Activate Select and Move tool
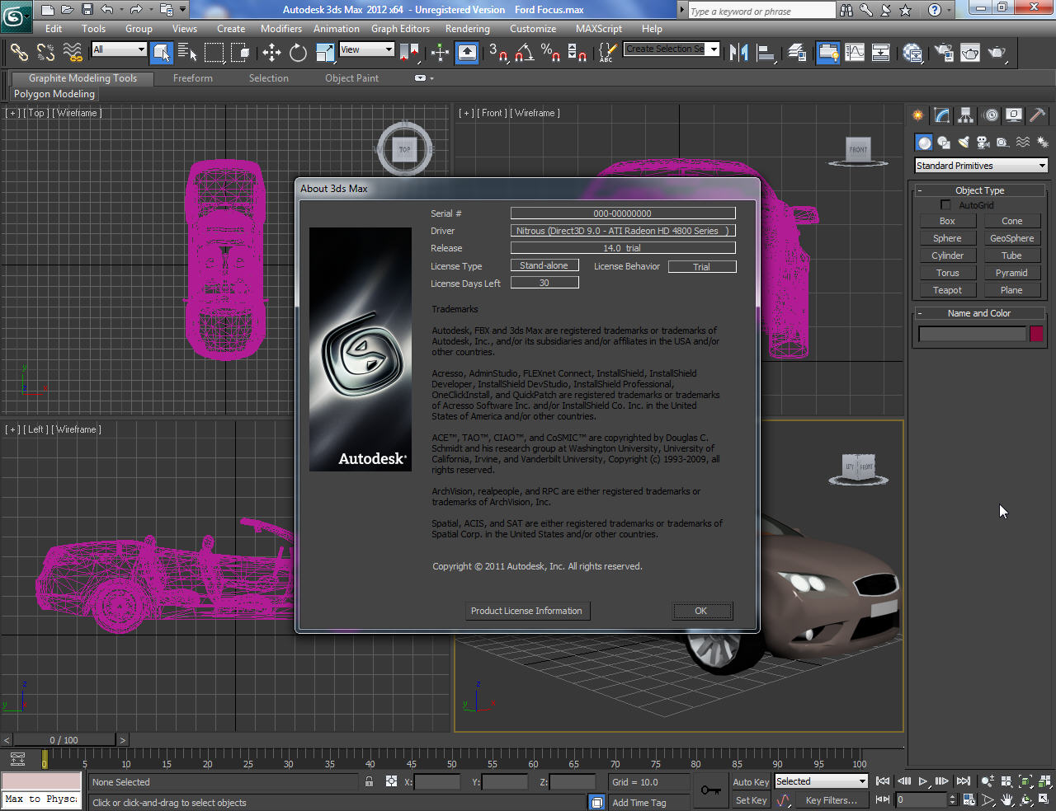The width and height of the screenshot is (1056, 811). pyautogui.click(x=271, y=53)
